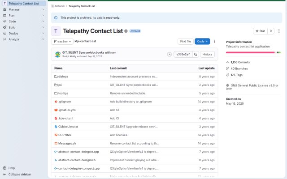Image resolution: width=287 pixels, height=179 pixels.
Task: Click the Last update column header
Action: [206, 68]
